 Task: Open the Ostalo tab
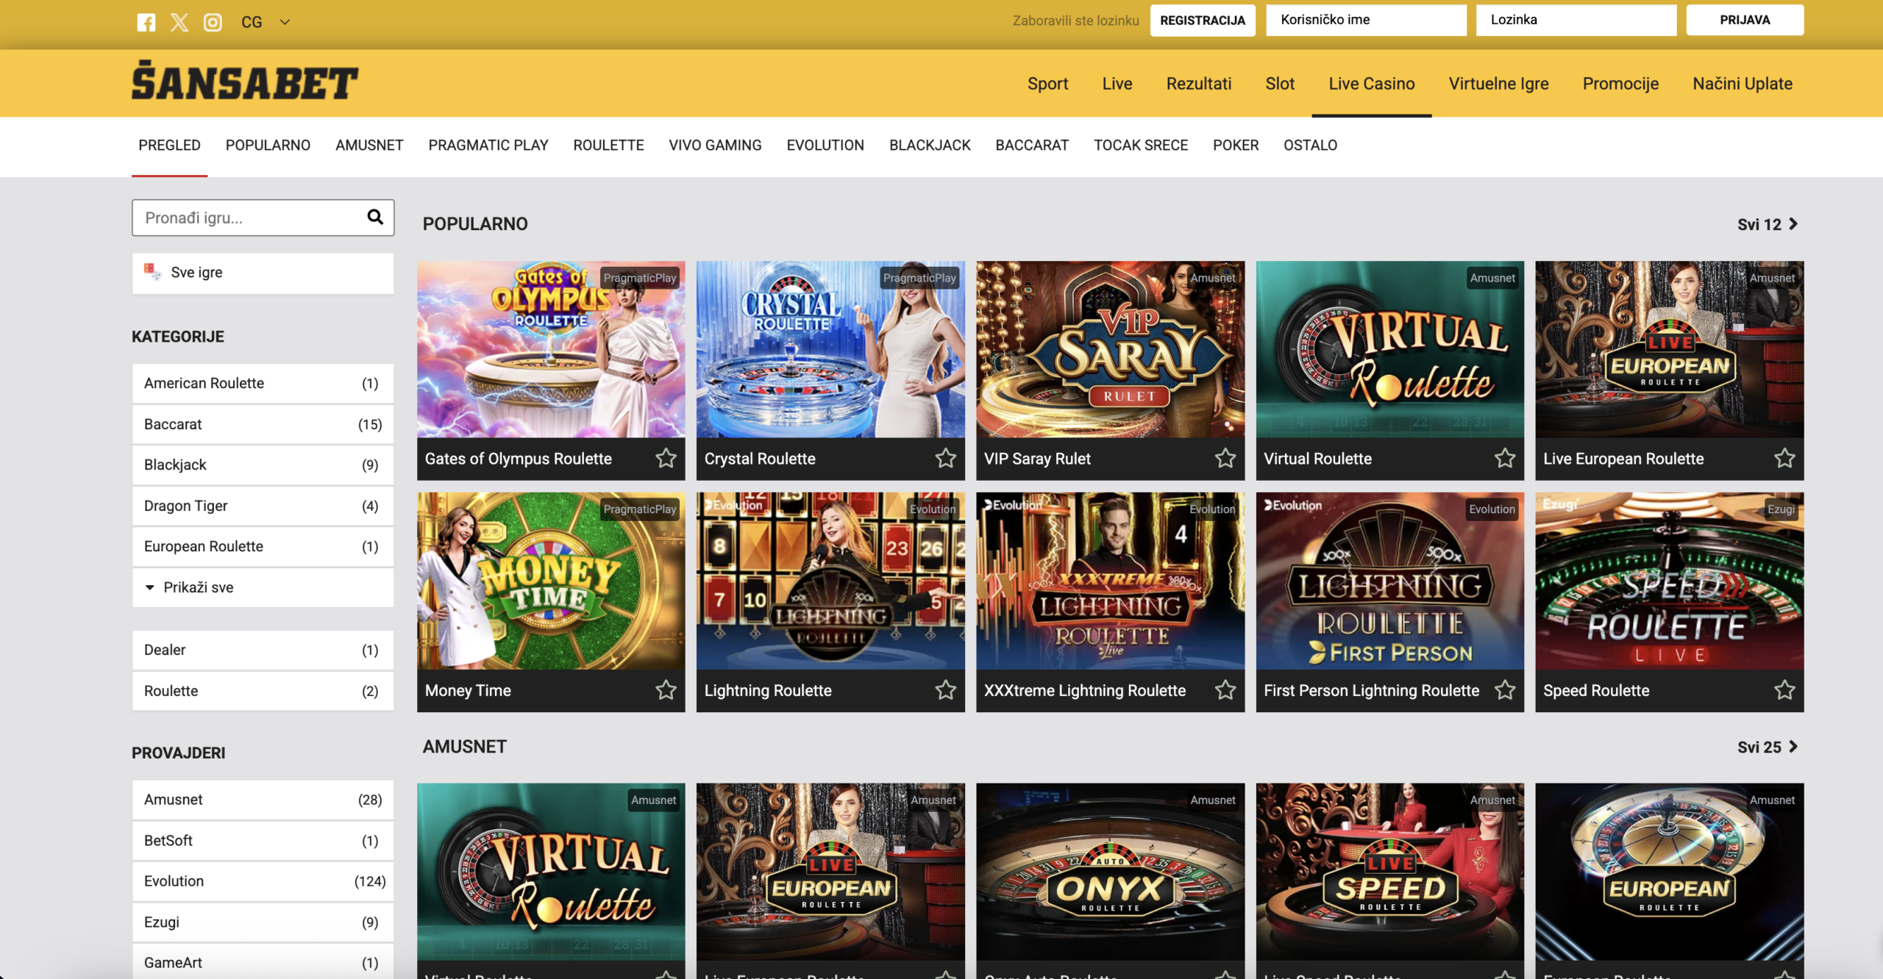click(1310, 146)
